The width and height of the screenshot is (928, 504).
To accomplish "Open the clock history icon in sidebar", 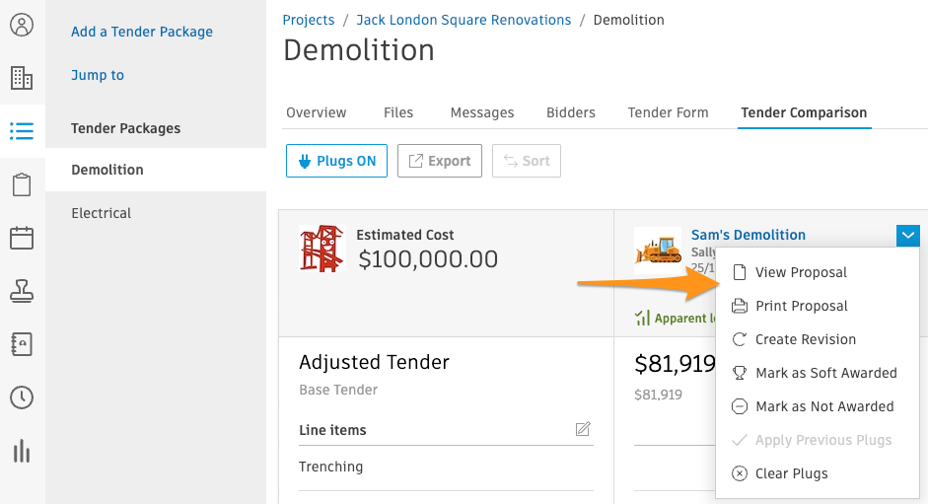I will [22, 397].
